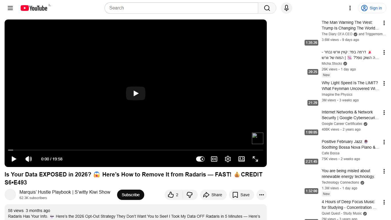Open the video quality settings gear
This screenshot has width=391, height=220.
point(228,159)
